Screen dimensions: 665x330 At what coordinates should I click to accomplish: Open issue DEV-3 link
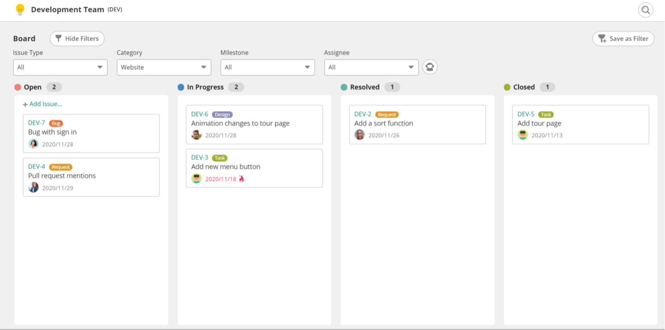[200, 158]
